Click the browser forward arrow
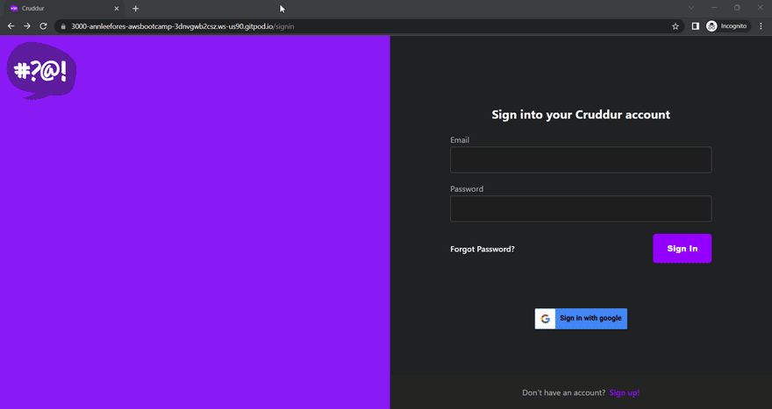 point(27,26)
